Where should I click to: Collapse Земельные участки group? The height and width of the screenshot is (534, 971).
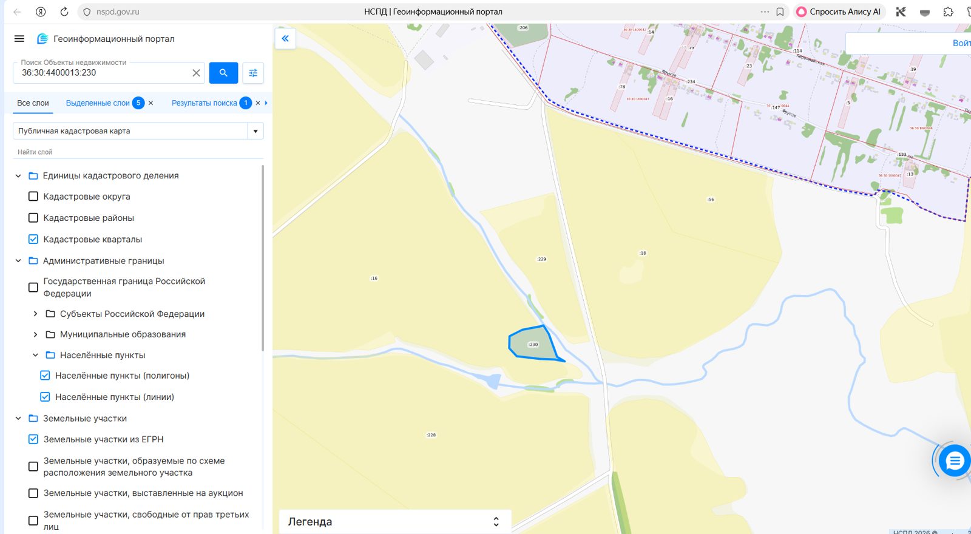tap(18, 419)
